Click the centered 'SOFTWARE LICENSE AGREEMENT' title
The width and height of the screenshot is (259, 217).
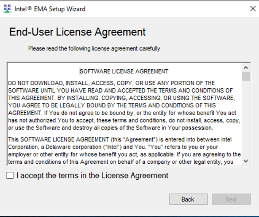point(124,71)
